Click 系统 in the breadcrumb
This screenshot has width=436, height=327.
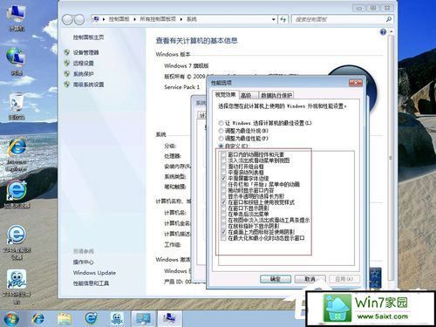pyautogui.click(x=192, y=19)
